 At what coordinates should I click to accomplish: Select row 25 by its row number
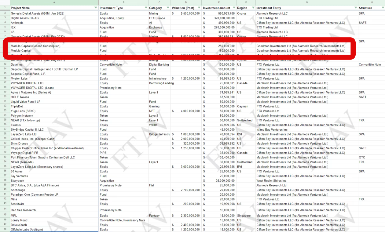tap(5, 120)
